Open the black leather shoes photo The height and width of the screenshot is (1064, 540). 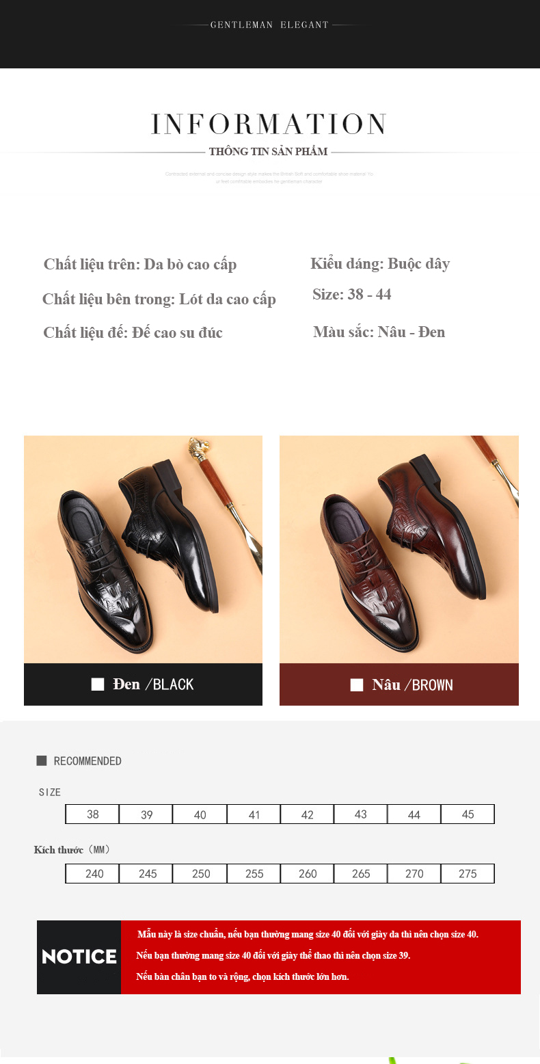point(143,549)
